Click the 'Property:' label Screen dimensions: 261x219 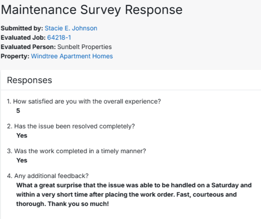tap(15, 56)
